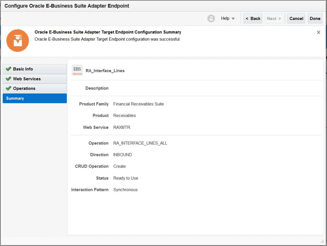The height and width of the screenshot is (246, 327).
Task: Click the round gray icon left of Help
Action: [211, 19]
